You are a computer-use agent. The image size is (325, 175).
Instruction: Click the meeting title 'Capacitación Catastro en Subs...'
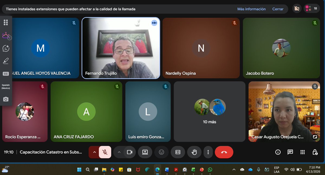coord(51,152)
